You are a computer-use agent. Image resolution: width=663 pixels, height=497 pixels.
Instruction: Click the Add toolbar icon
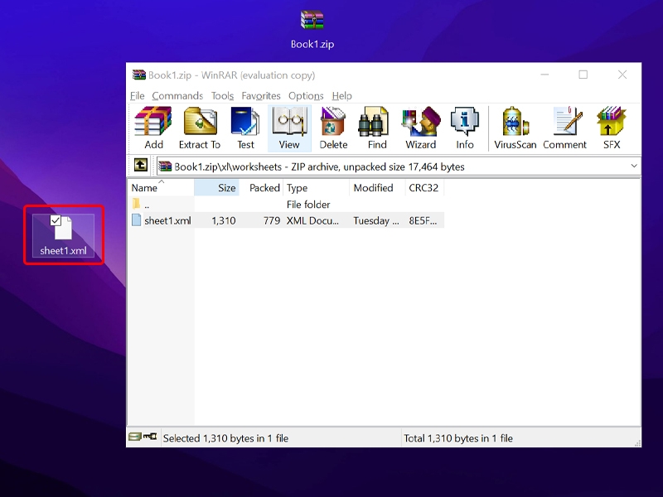[x=153, y=128]
